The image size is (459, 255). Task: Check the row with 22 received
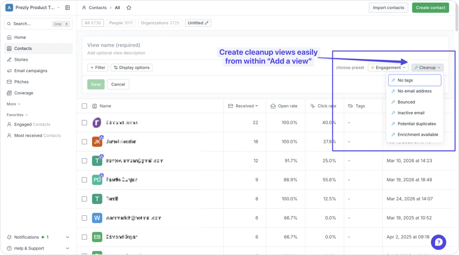84,123
